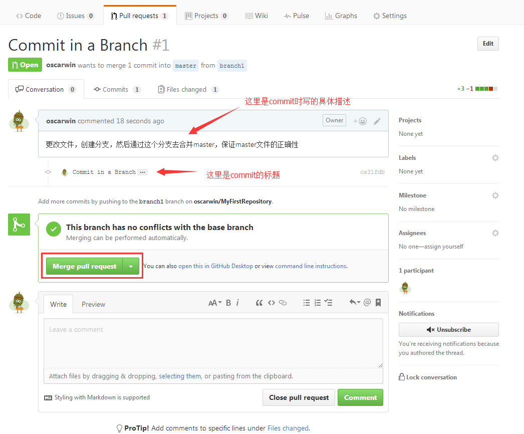Viewport: 524px width, 434px height.
Task: Click Close pull request button
Action: (x=299, y=397)
